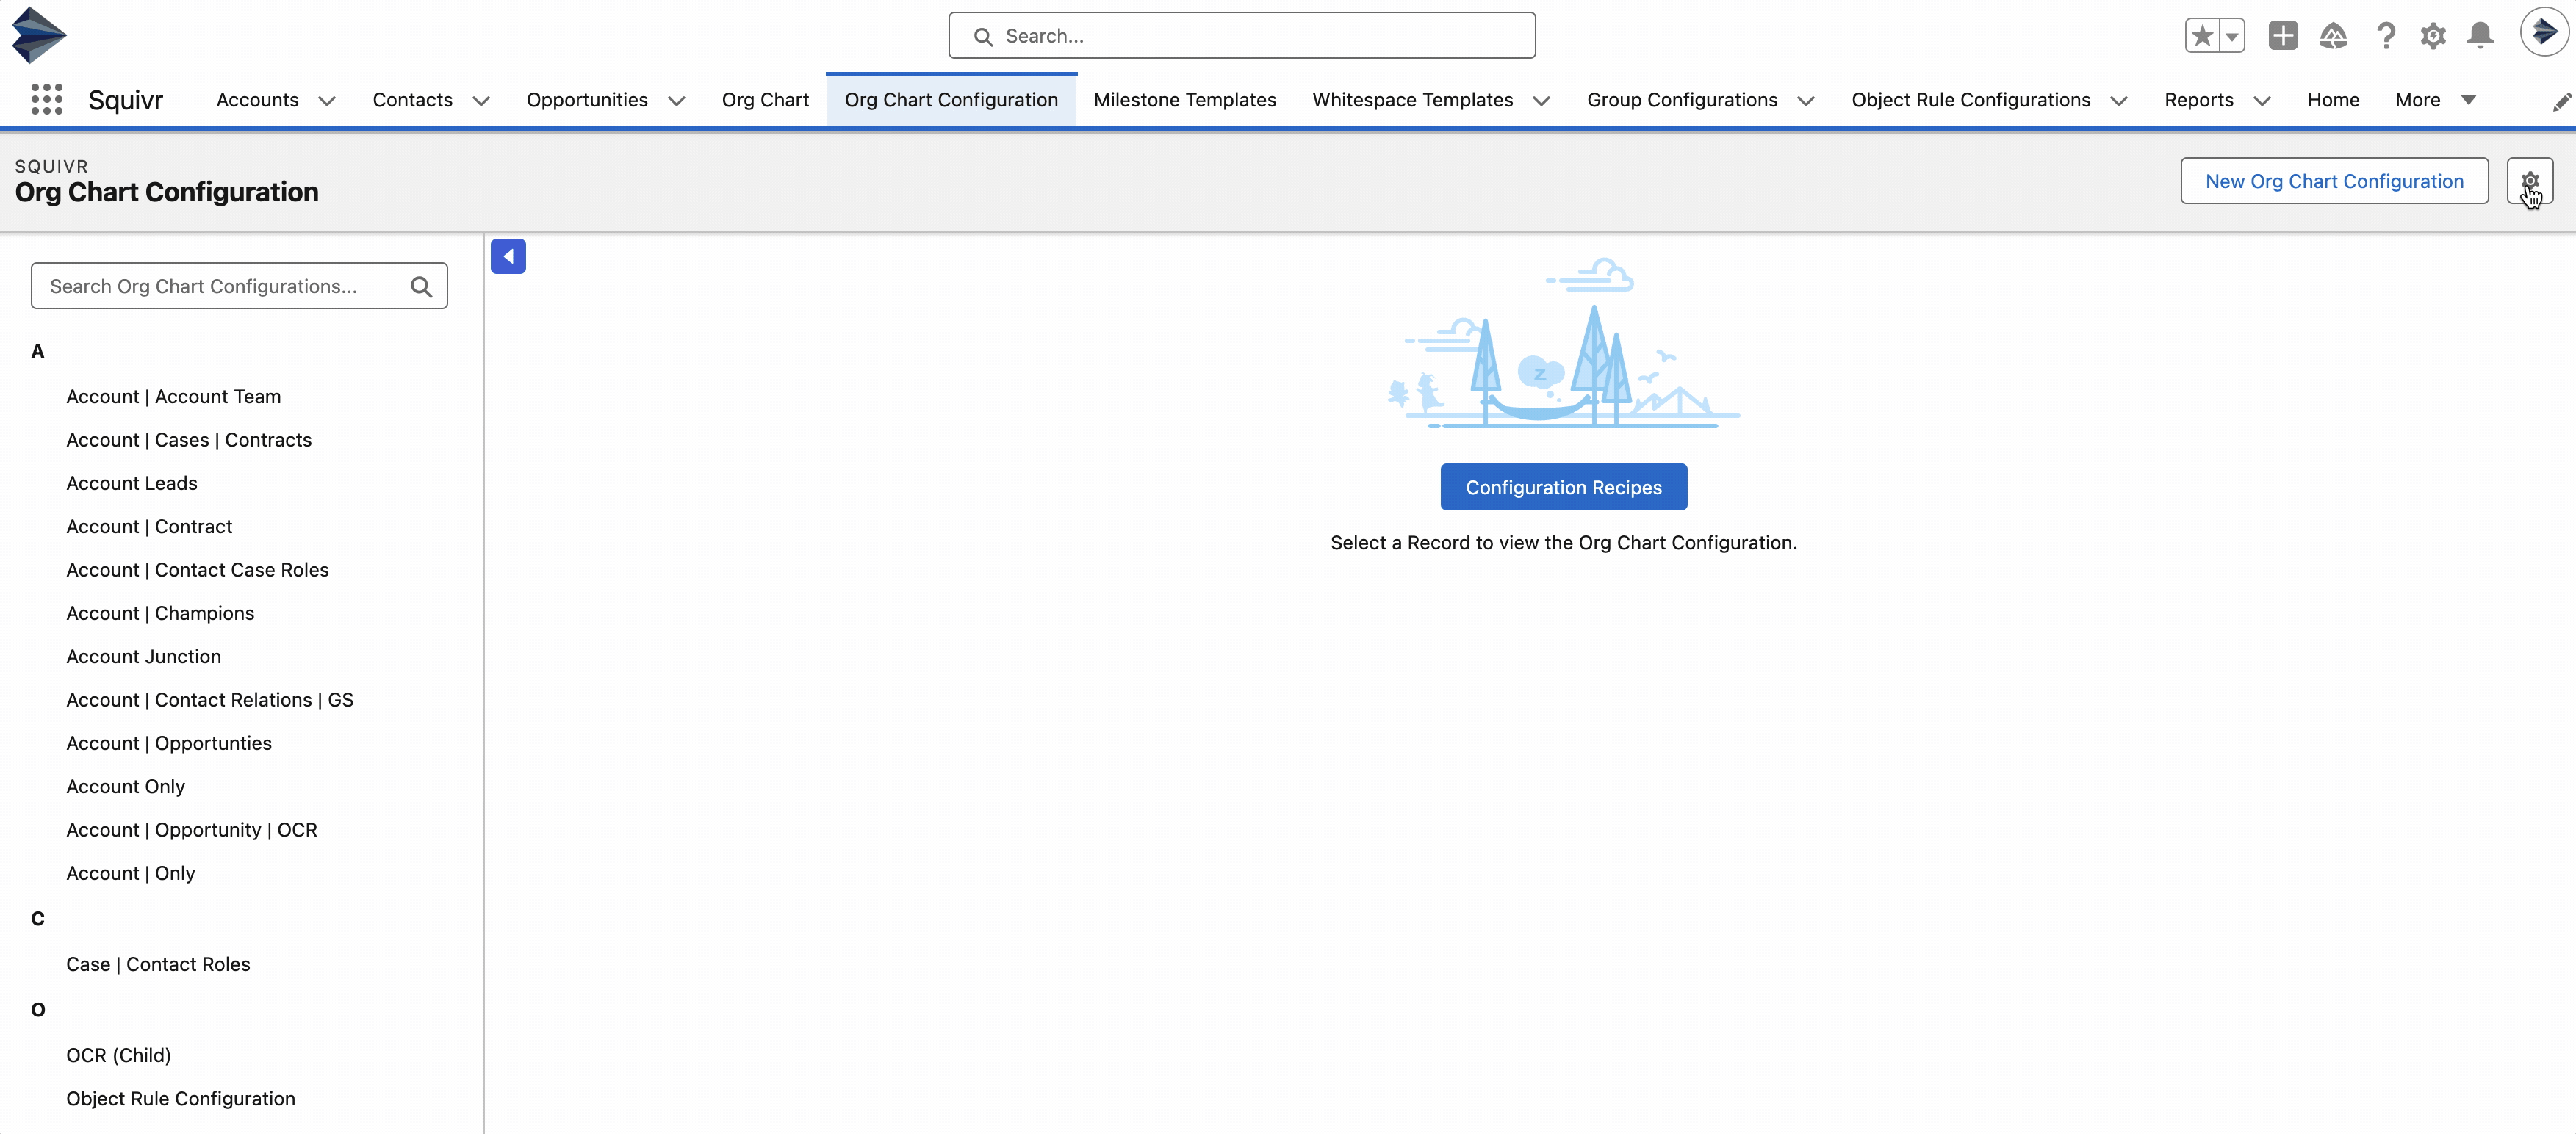
Task: Open the Setup gear icon in header
Action: (x=2433, y=36)
